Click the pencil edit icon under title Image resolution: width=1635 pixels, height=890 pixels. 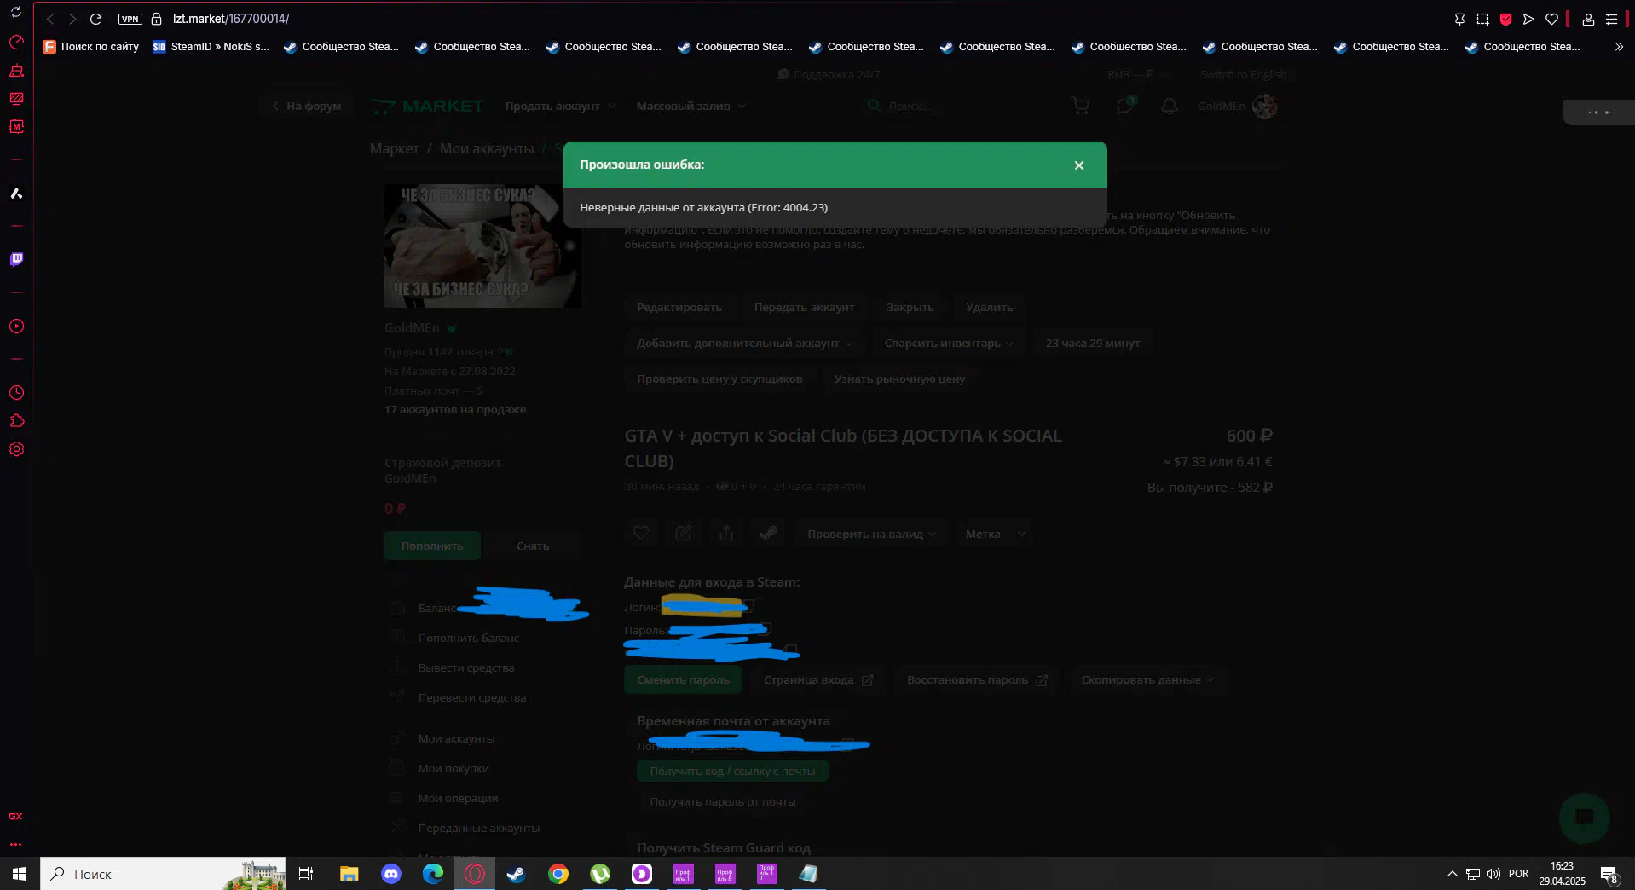[684, 533]
